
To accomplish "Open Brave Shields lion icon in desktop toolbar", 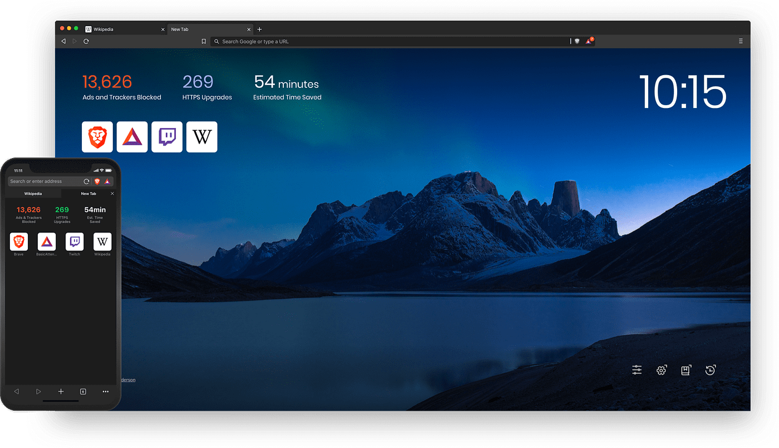I will point(577,41).
